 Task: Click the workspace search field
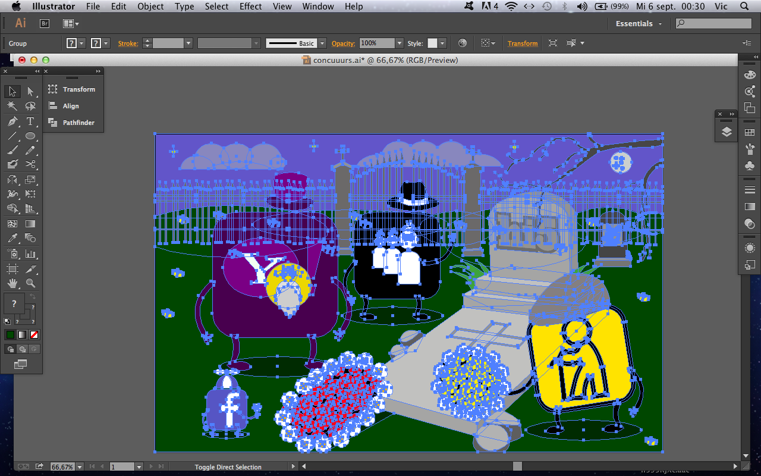click(714, 24)
